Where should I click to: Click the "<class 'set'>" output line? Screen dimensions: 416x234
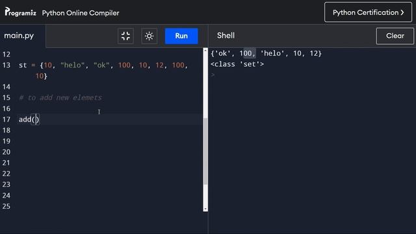click(x=237, y=64)
